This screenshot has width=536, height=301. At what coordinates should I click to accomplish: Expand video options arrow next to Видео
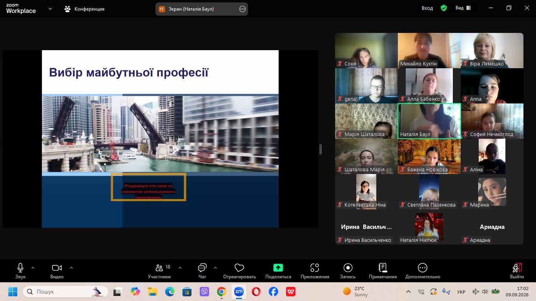click(71, 268)
